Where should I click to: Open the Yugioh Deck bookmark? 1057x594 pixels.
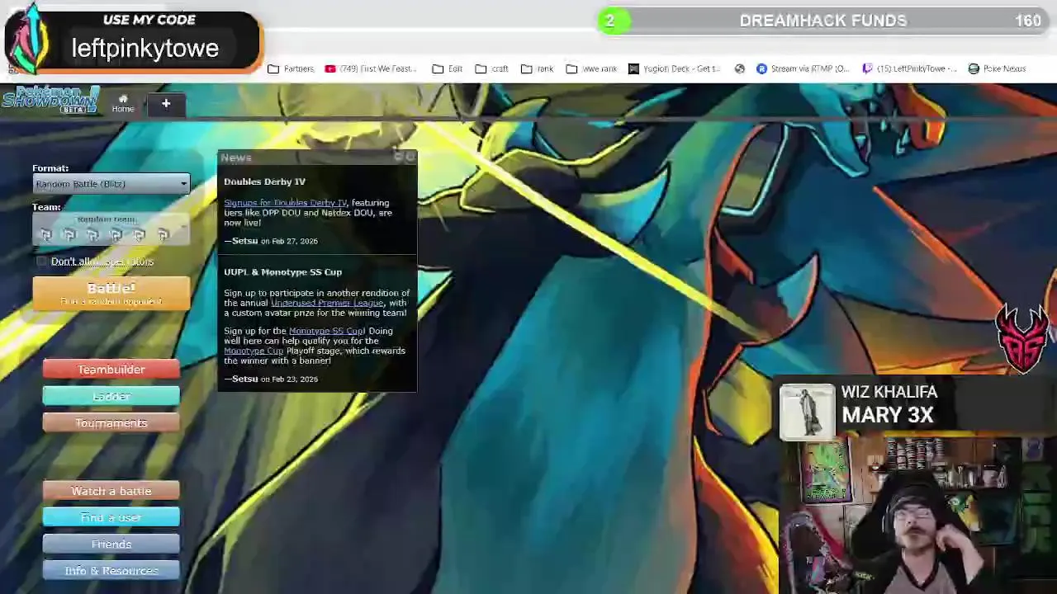pyautogui.click(x=674, y=68)
